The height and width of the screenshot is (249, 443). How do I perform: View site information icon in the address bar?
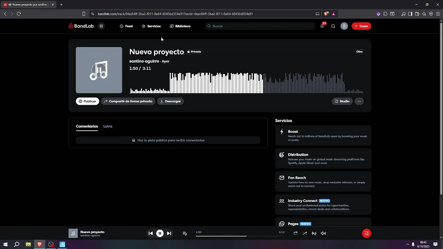point(92,14)
